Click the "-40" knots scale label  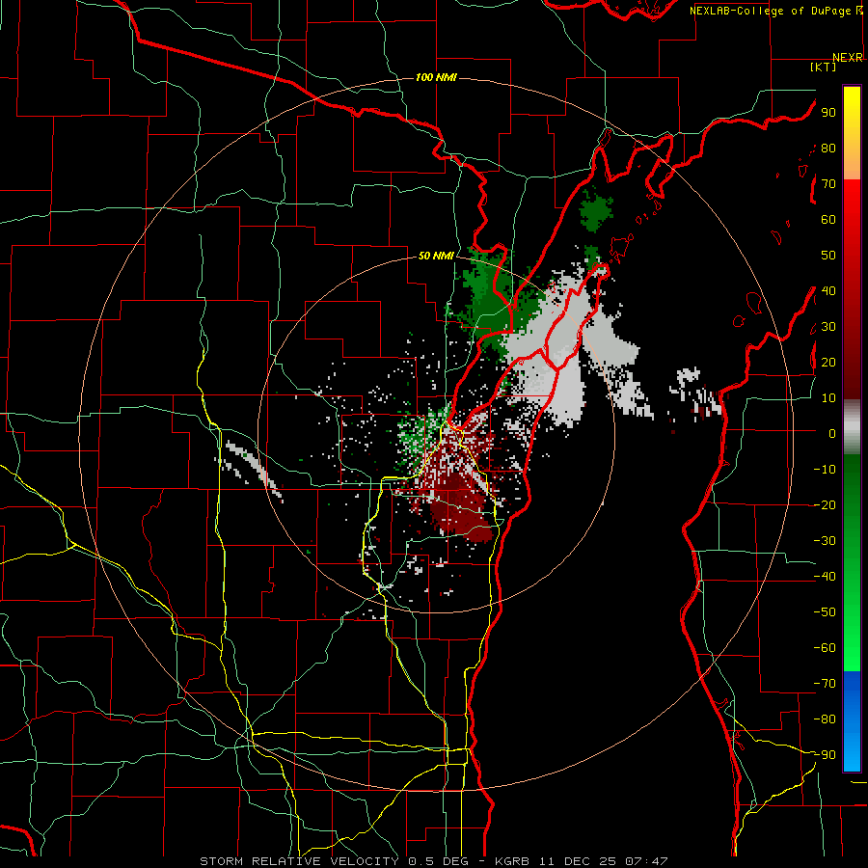(x=825, y=577)
